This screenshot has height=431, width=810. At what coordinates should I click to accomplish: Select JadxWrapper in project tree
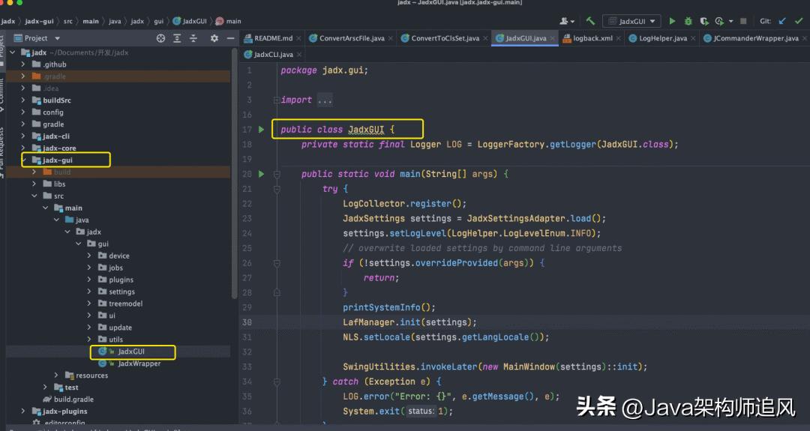139,364
